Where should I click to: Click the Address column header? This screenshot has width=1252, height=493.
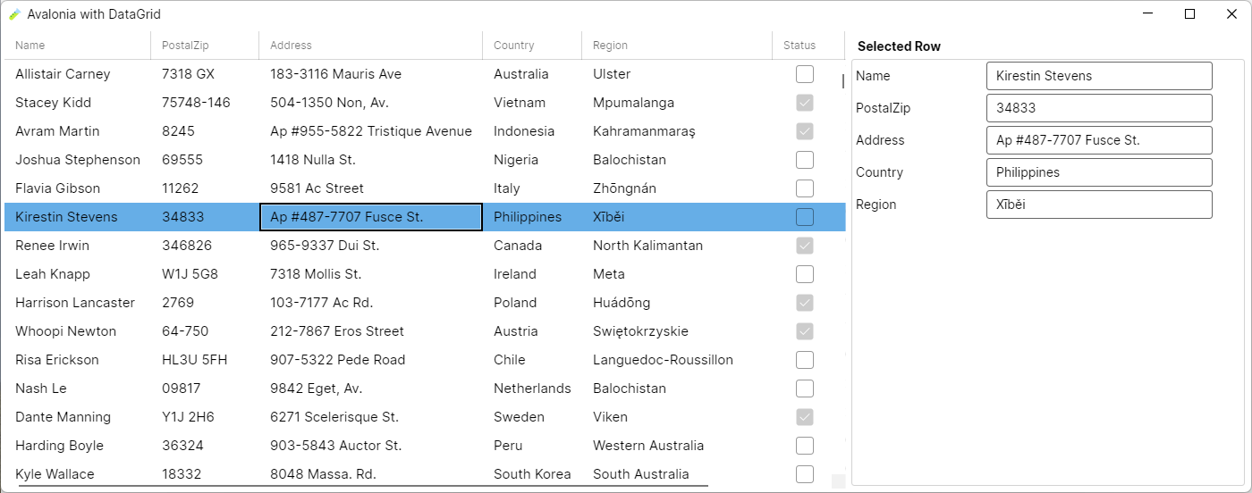[x=371, y=46]
